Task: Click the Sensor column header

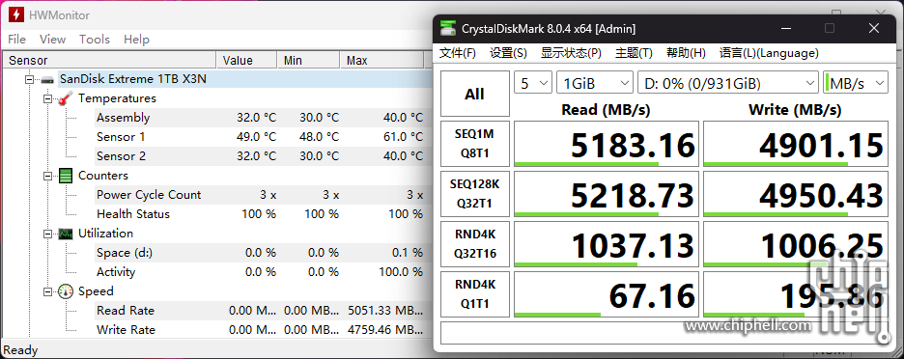Action: tap(109, 61)
